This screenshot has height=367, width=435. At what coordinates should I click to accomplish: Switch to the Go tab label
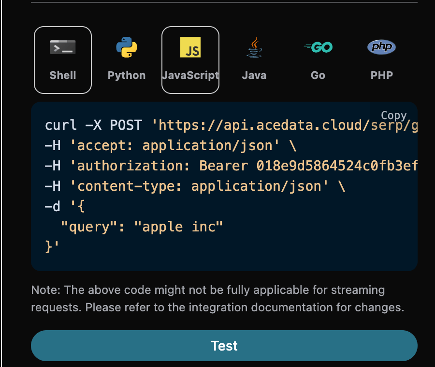318,76
